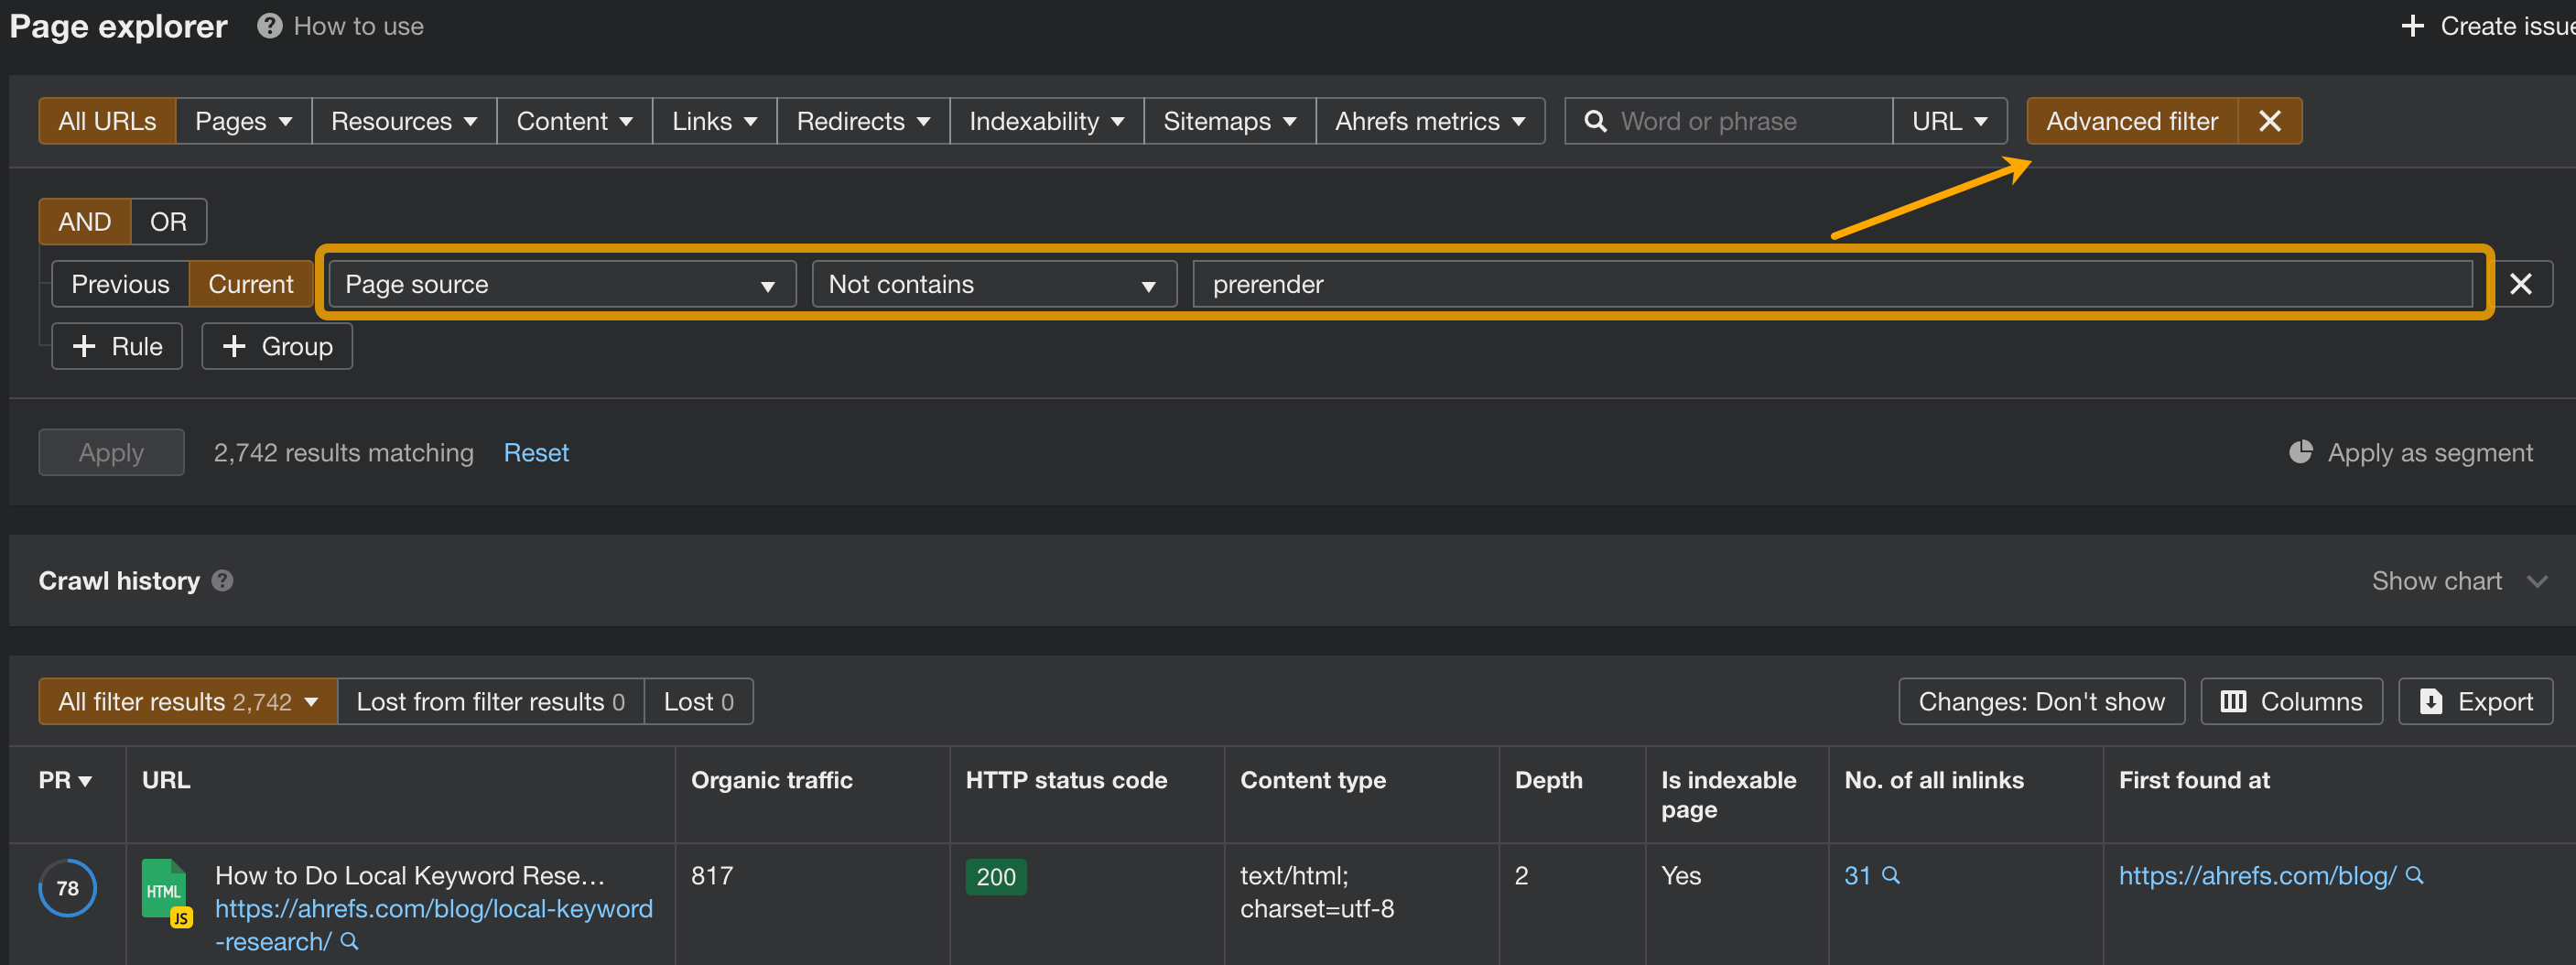This screenshot has width=2576, height=965.
Task: Open the How to use help icon
Action: click(268, 26)
